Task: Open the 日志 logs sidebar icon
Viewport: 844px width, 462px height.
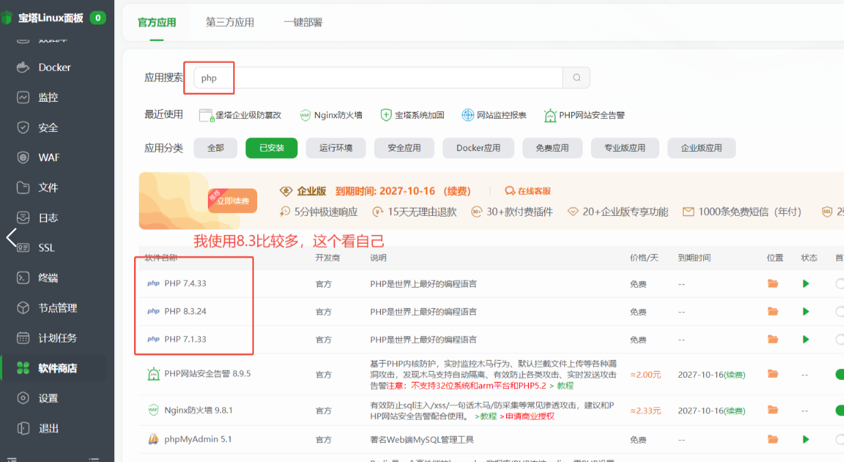Action: coord(23,217)
